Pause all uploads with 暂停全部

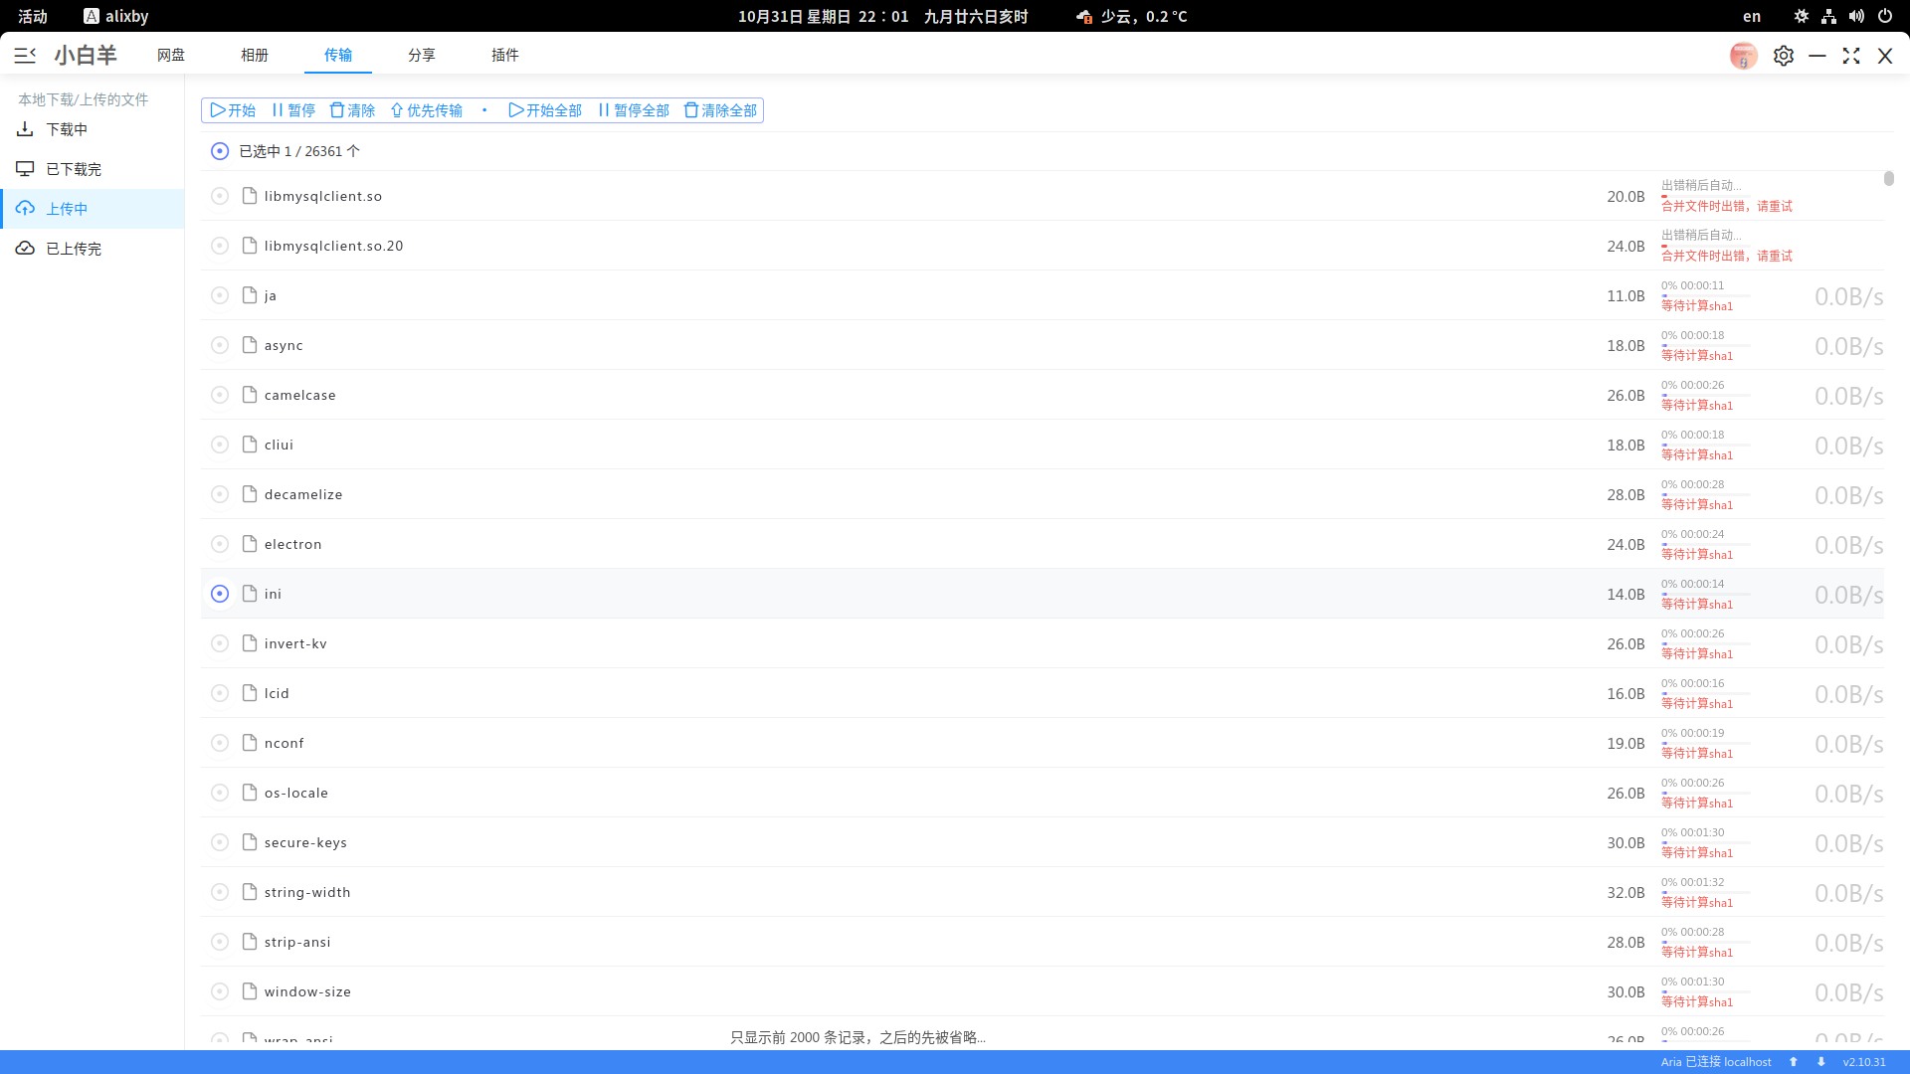point(633,110)
